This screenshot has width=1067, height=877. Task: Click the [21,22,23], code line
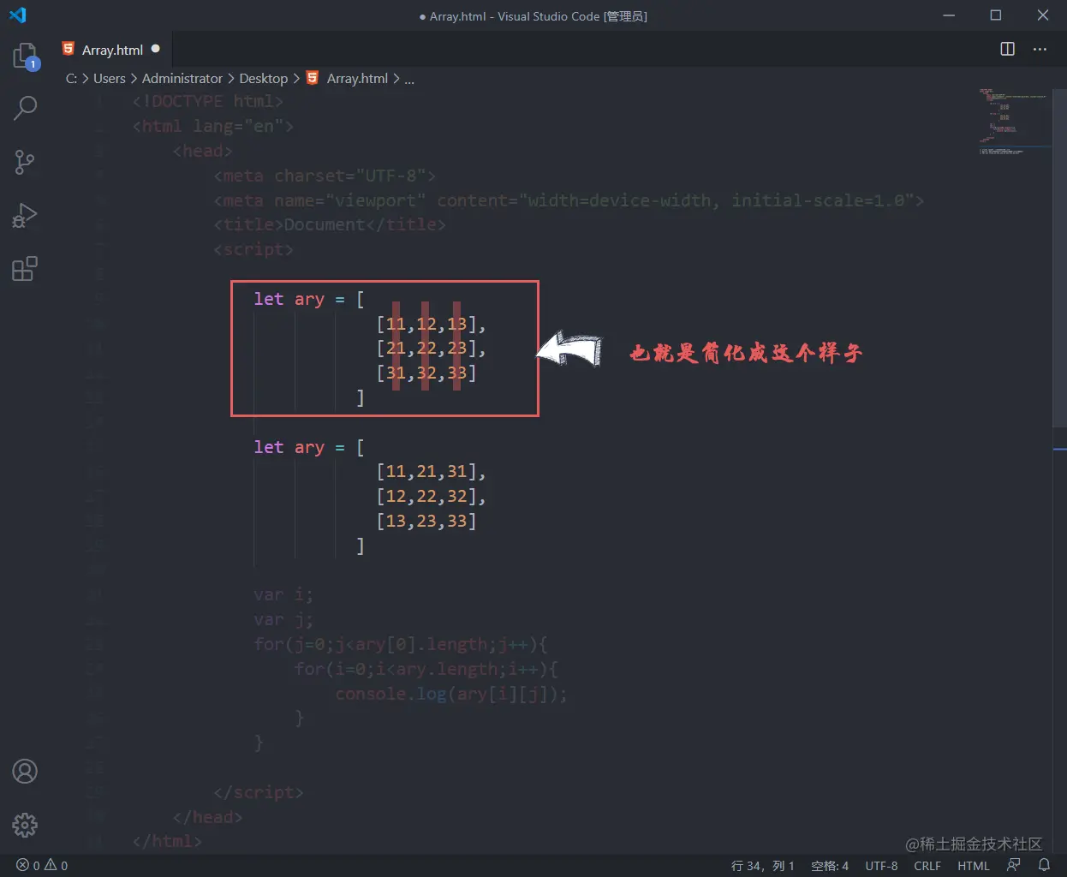432,349
